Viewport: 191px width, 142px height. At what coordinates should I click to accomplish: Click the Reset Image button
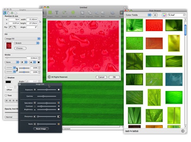click(x=41, y=129)
